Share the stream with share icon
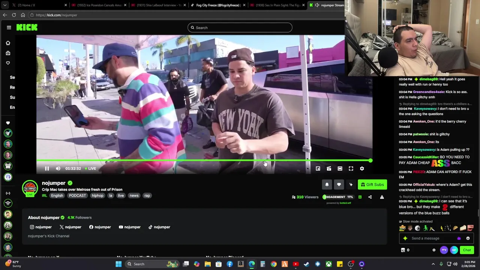480x270 pixels. pos(370,197)
